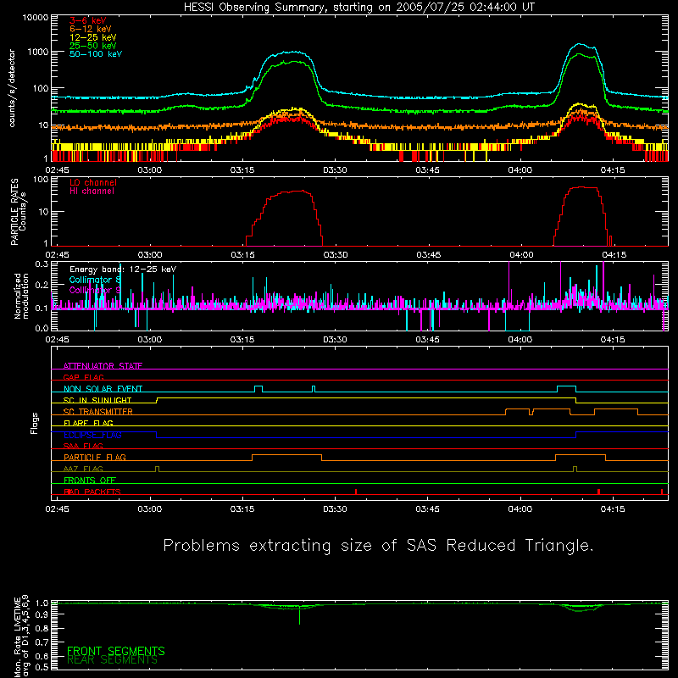678x678 pixels.
Task: Click the counts/s/detector axis label
Action: [12, 88]
